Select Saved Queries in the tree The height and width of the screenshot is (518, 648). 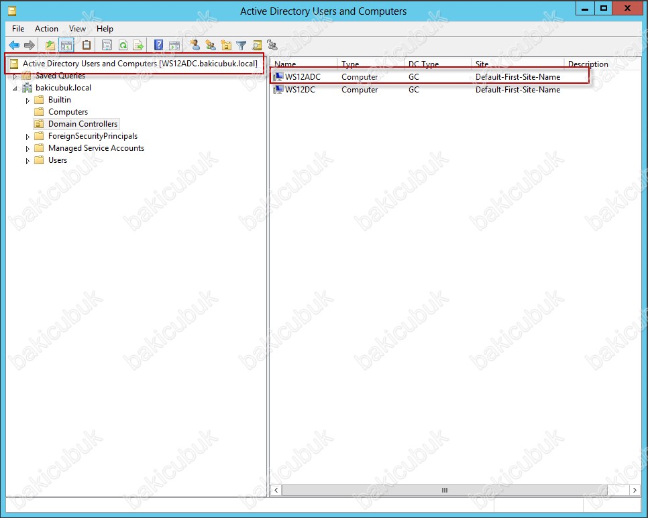pos(60,76)
